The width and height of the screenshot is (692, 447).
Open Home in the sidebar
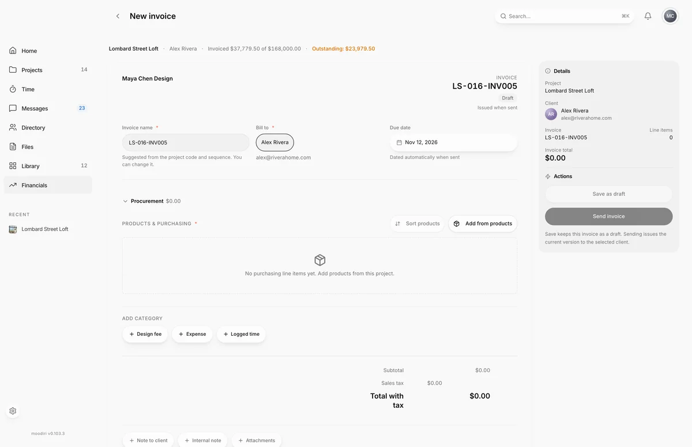pos(48,51)
